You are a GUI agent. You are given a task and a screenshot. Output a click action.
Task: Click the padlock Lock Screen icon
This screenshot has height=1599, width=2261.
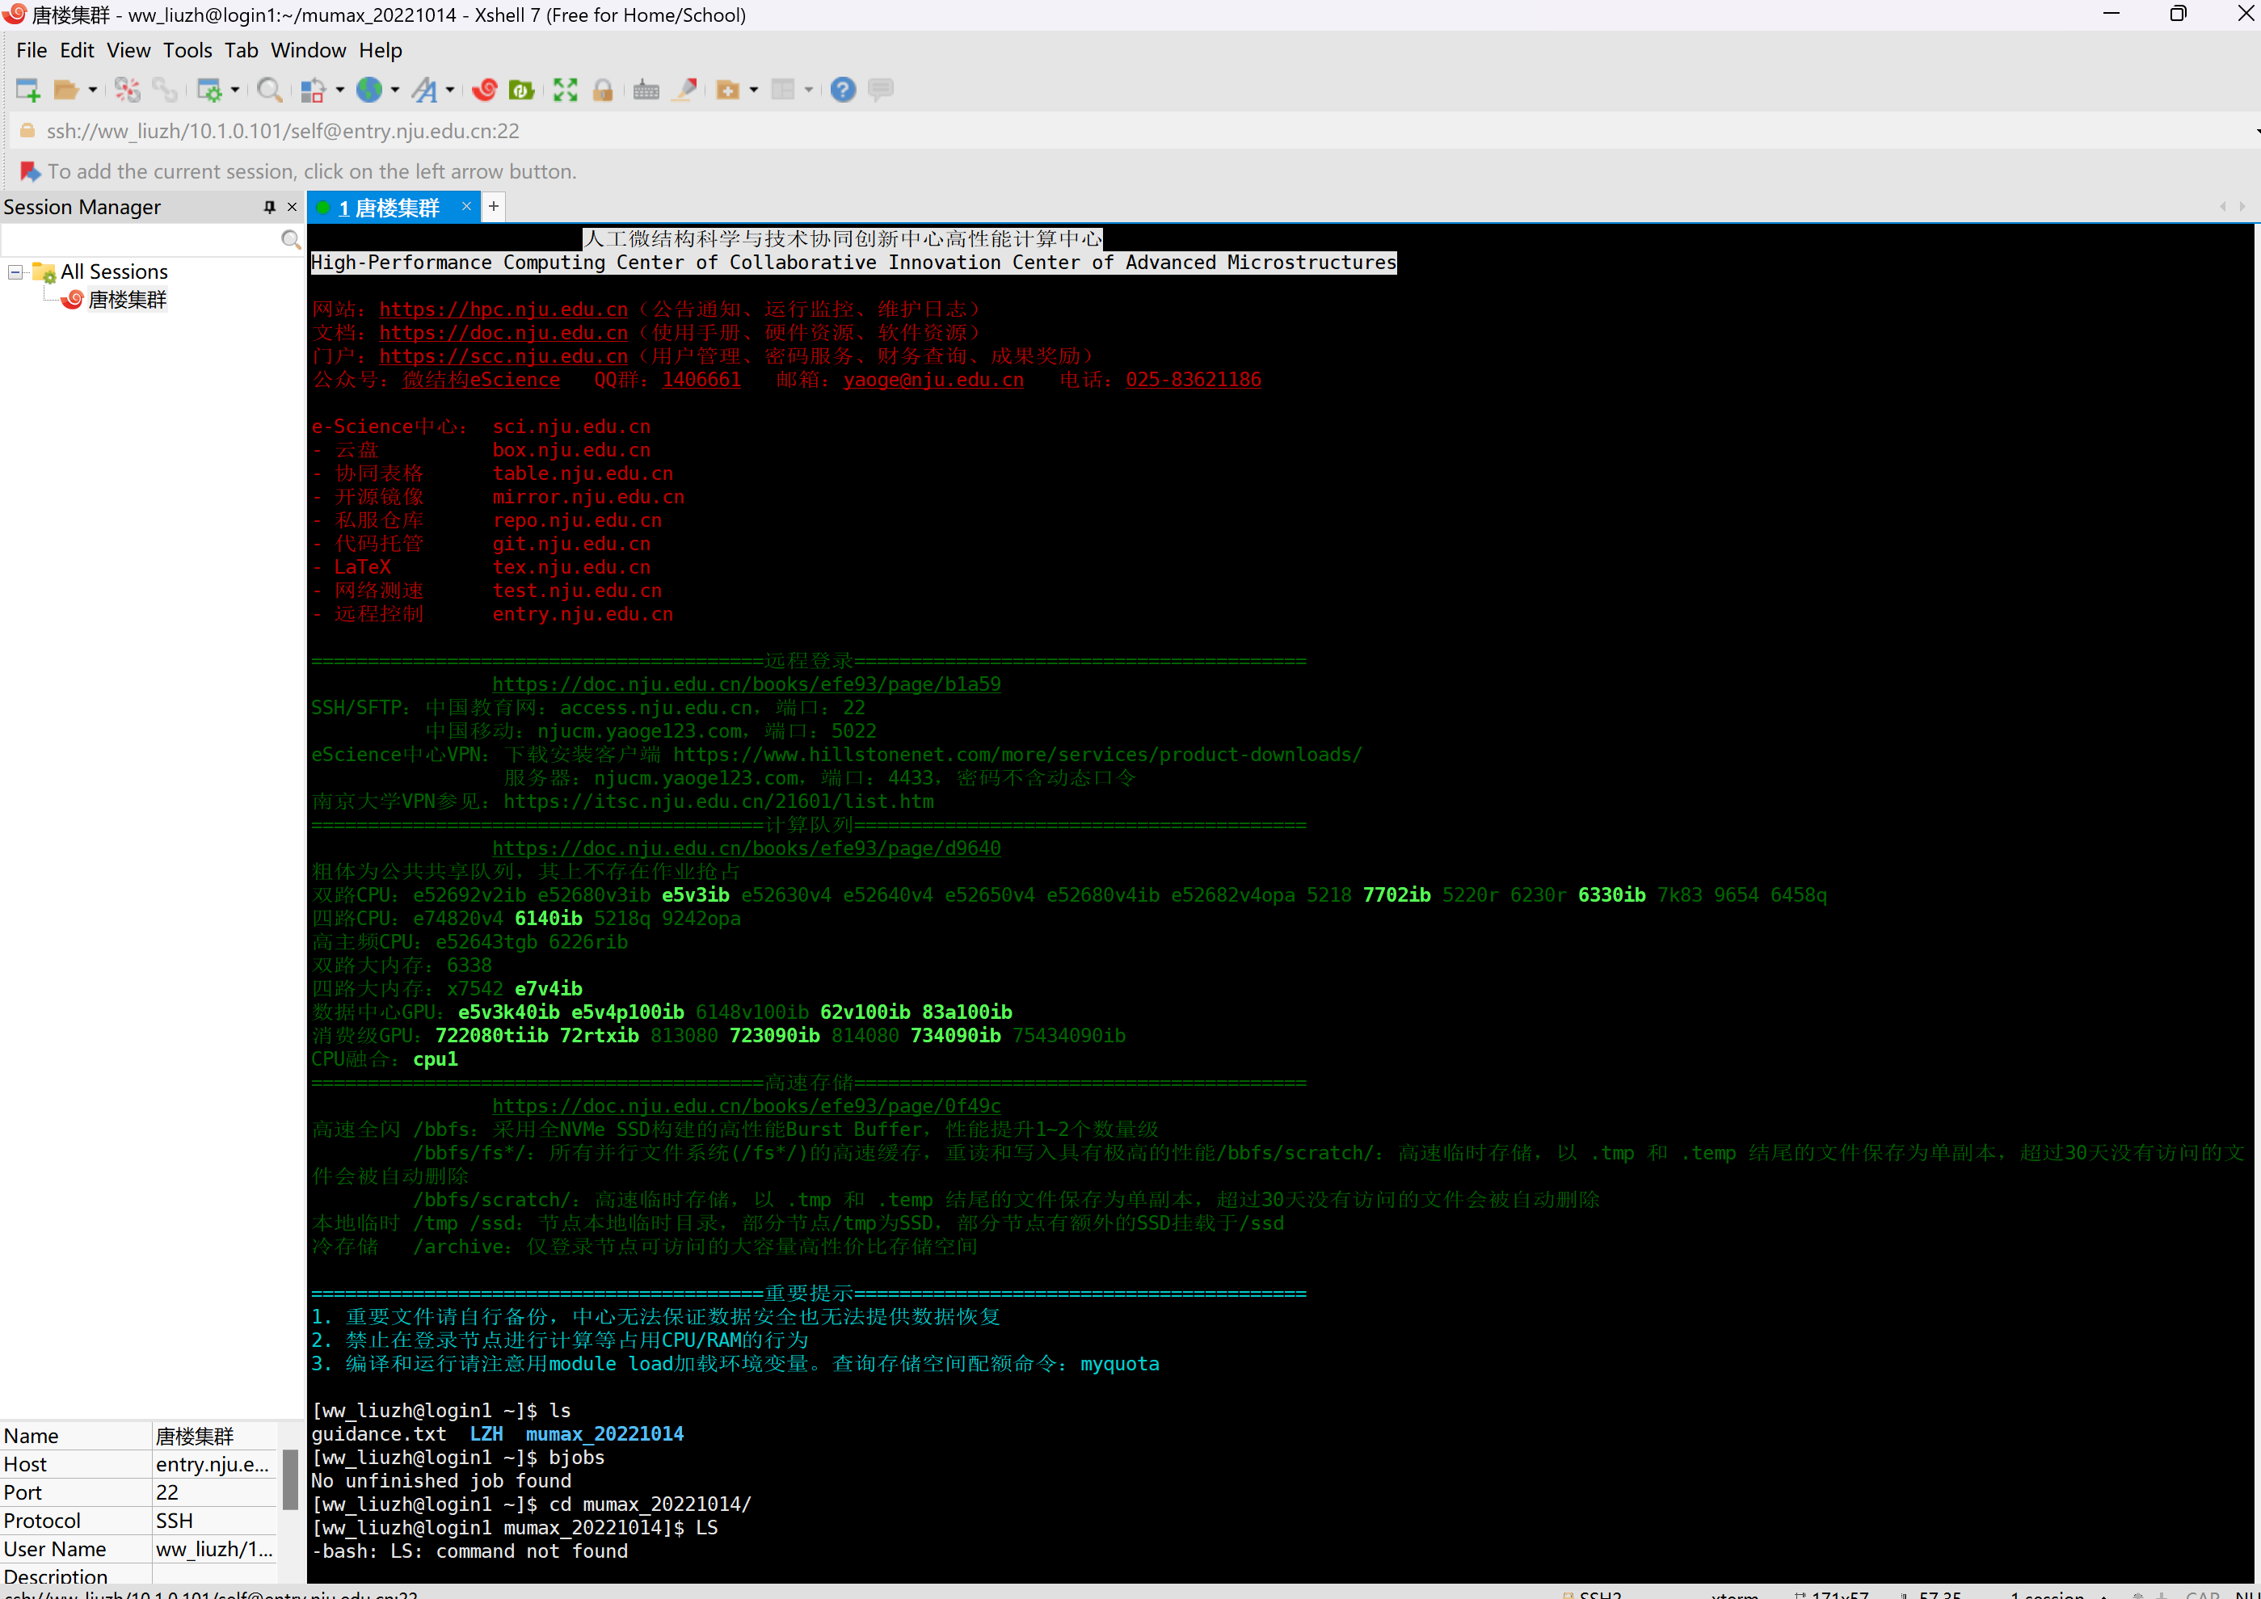[603, 90]
